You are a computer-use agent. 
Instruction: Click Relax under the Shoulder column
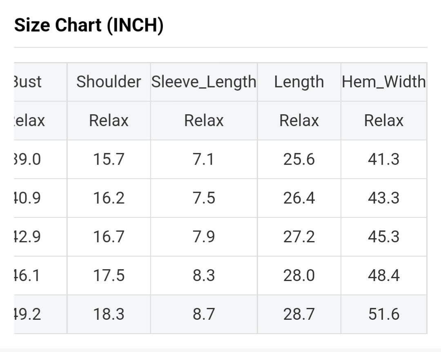(x=109, y=121)
